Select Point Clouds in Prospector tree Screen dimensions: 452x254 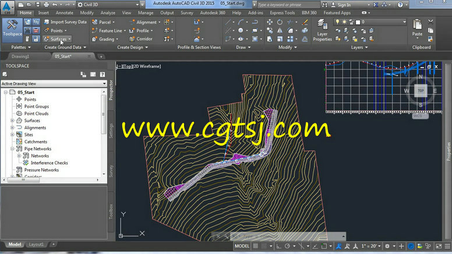(36, 114)
